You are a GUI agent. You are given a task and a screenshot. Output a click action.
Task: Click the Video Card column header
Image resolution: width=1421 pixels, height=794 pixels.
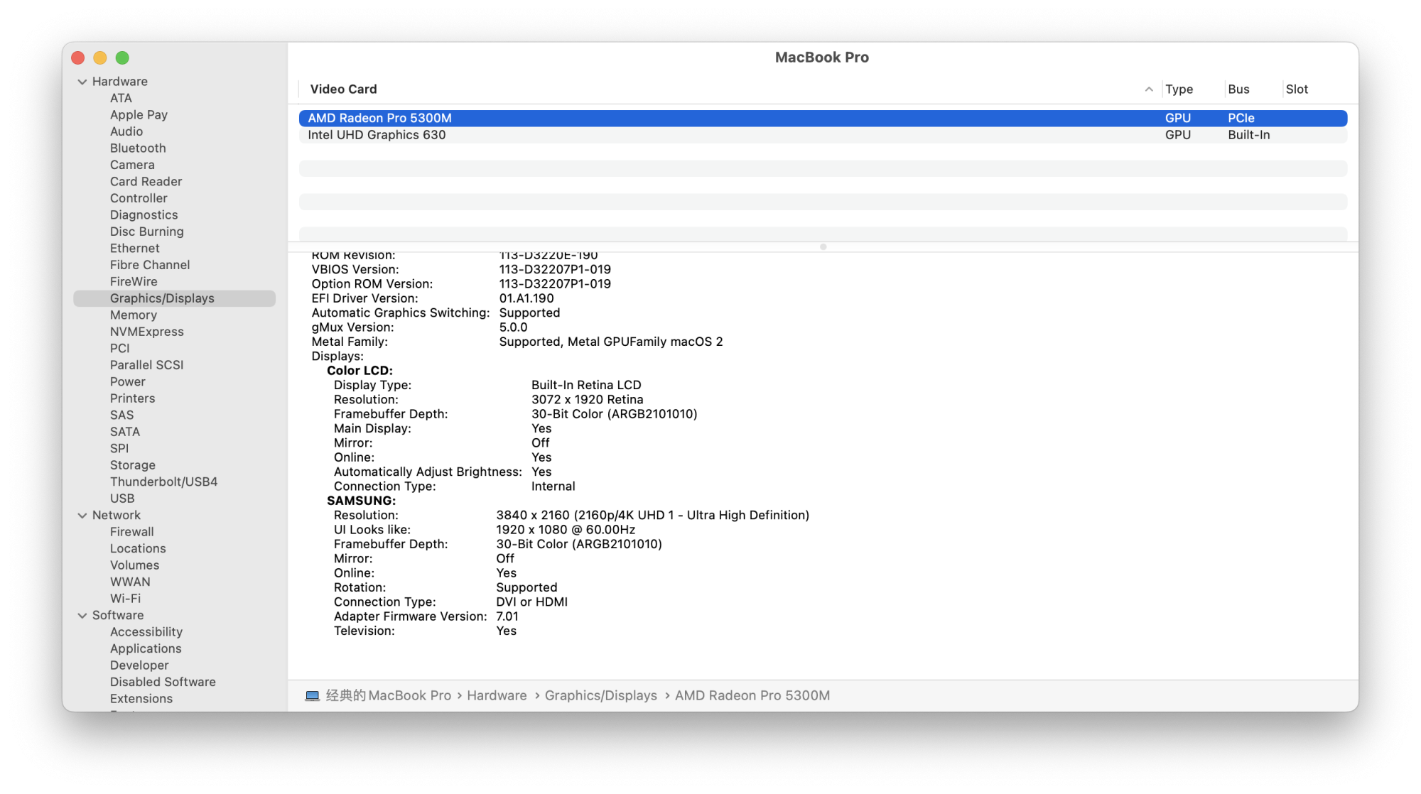[344, 89]
